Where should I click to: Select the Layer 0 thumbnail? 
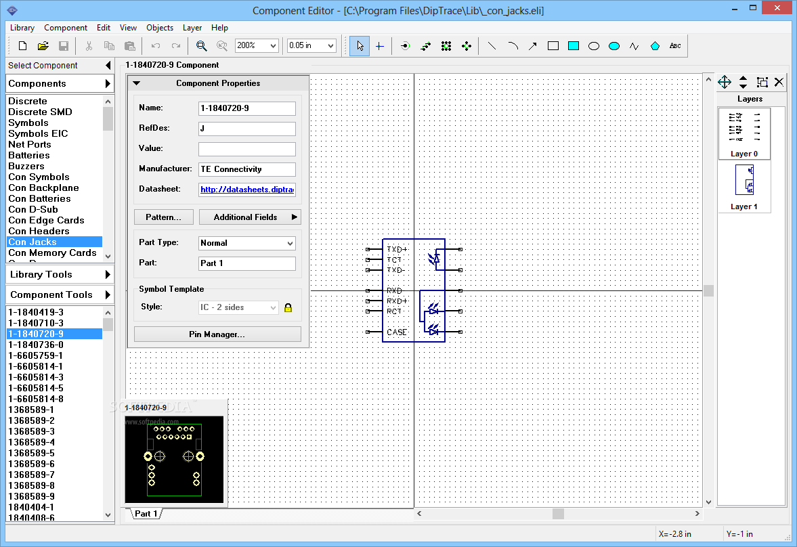coord(744,133)
